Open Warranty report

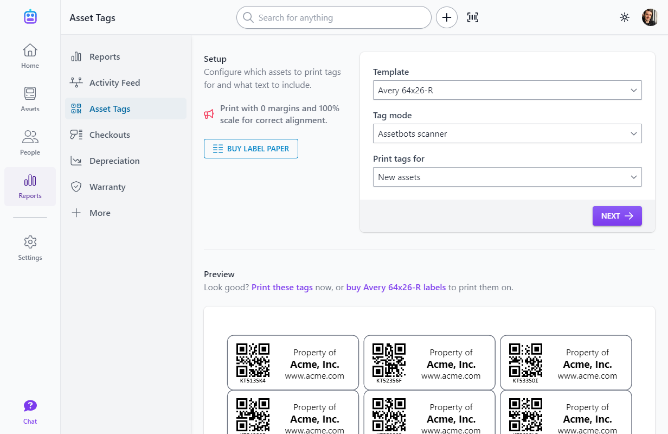(x=125, y=187)
